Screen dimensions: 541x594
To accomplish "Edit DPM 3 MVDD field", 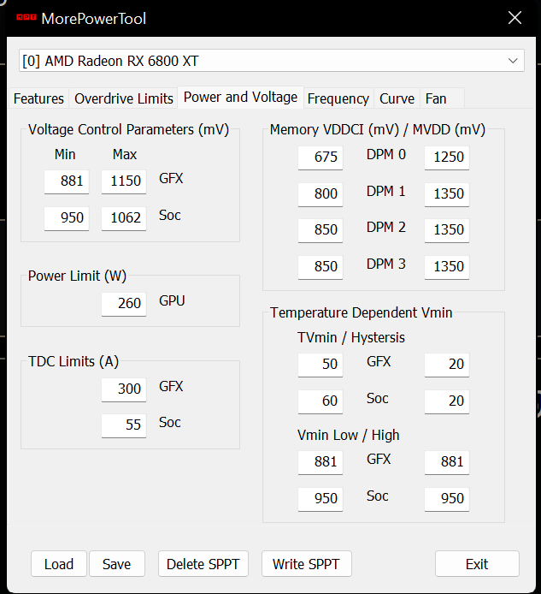I will point(447,267).
